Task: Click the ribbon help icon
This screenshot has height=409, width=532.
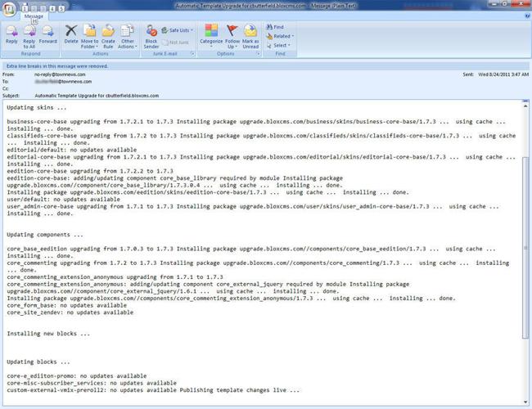Action: point(528,16)
